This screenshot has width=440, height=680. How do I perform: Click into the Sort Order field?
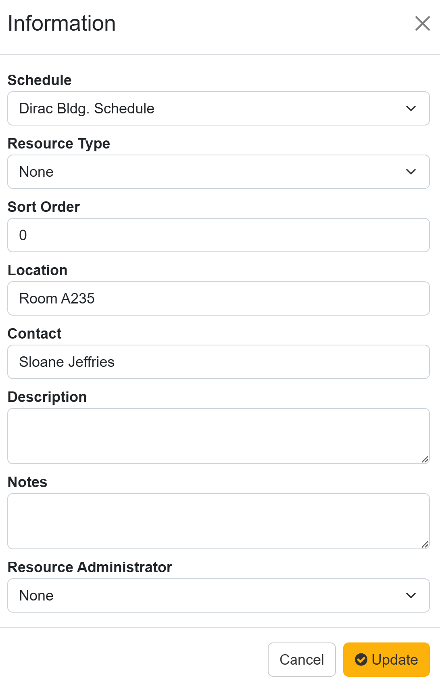(x=218, y=235)
